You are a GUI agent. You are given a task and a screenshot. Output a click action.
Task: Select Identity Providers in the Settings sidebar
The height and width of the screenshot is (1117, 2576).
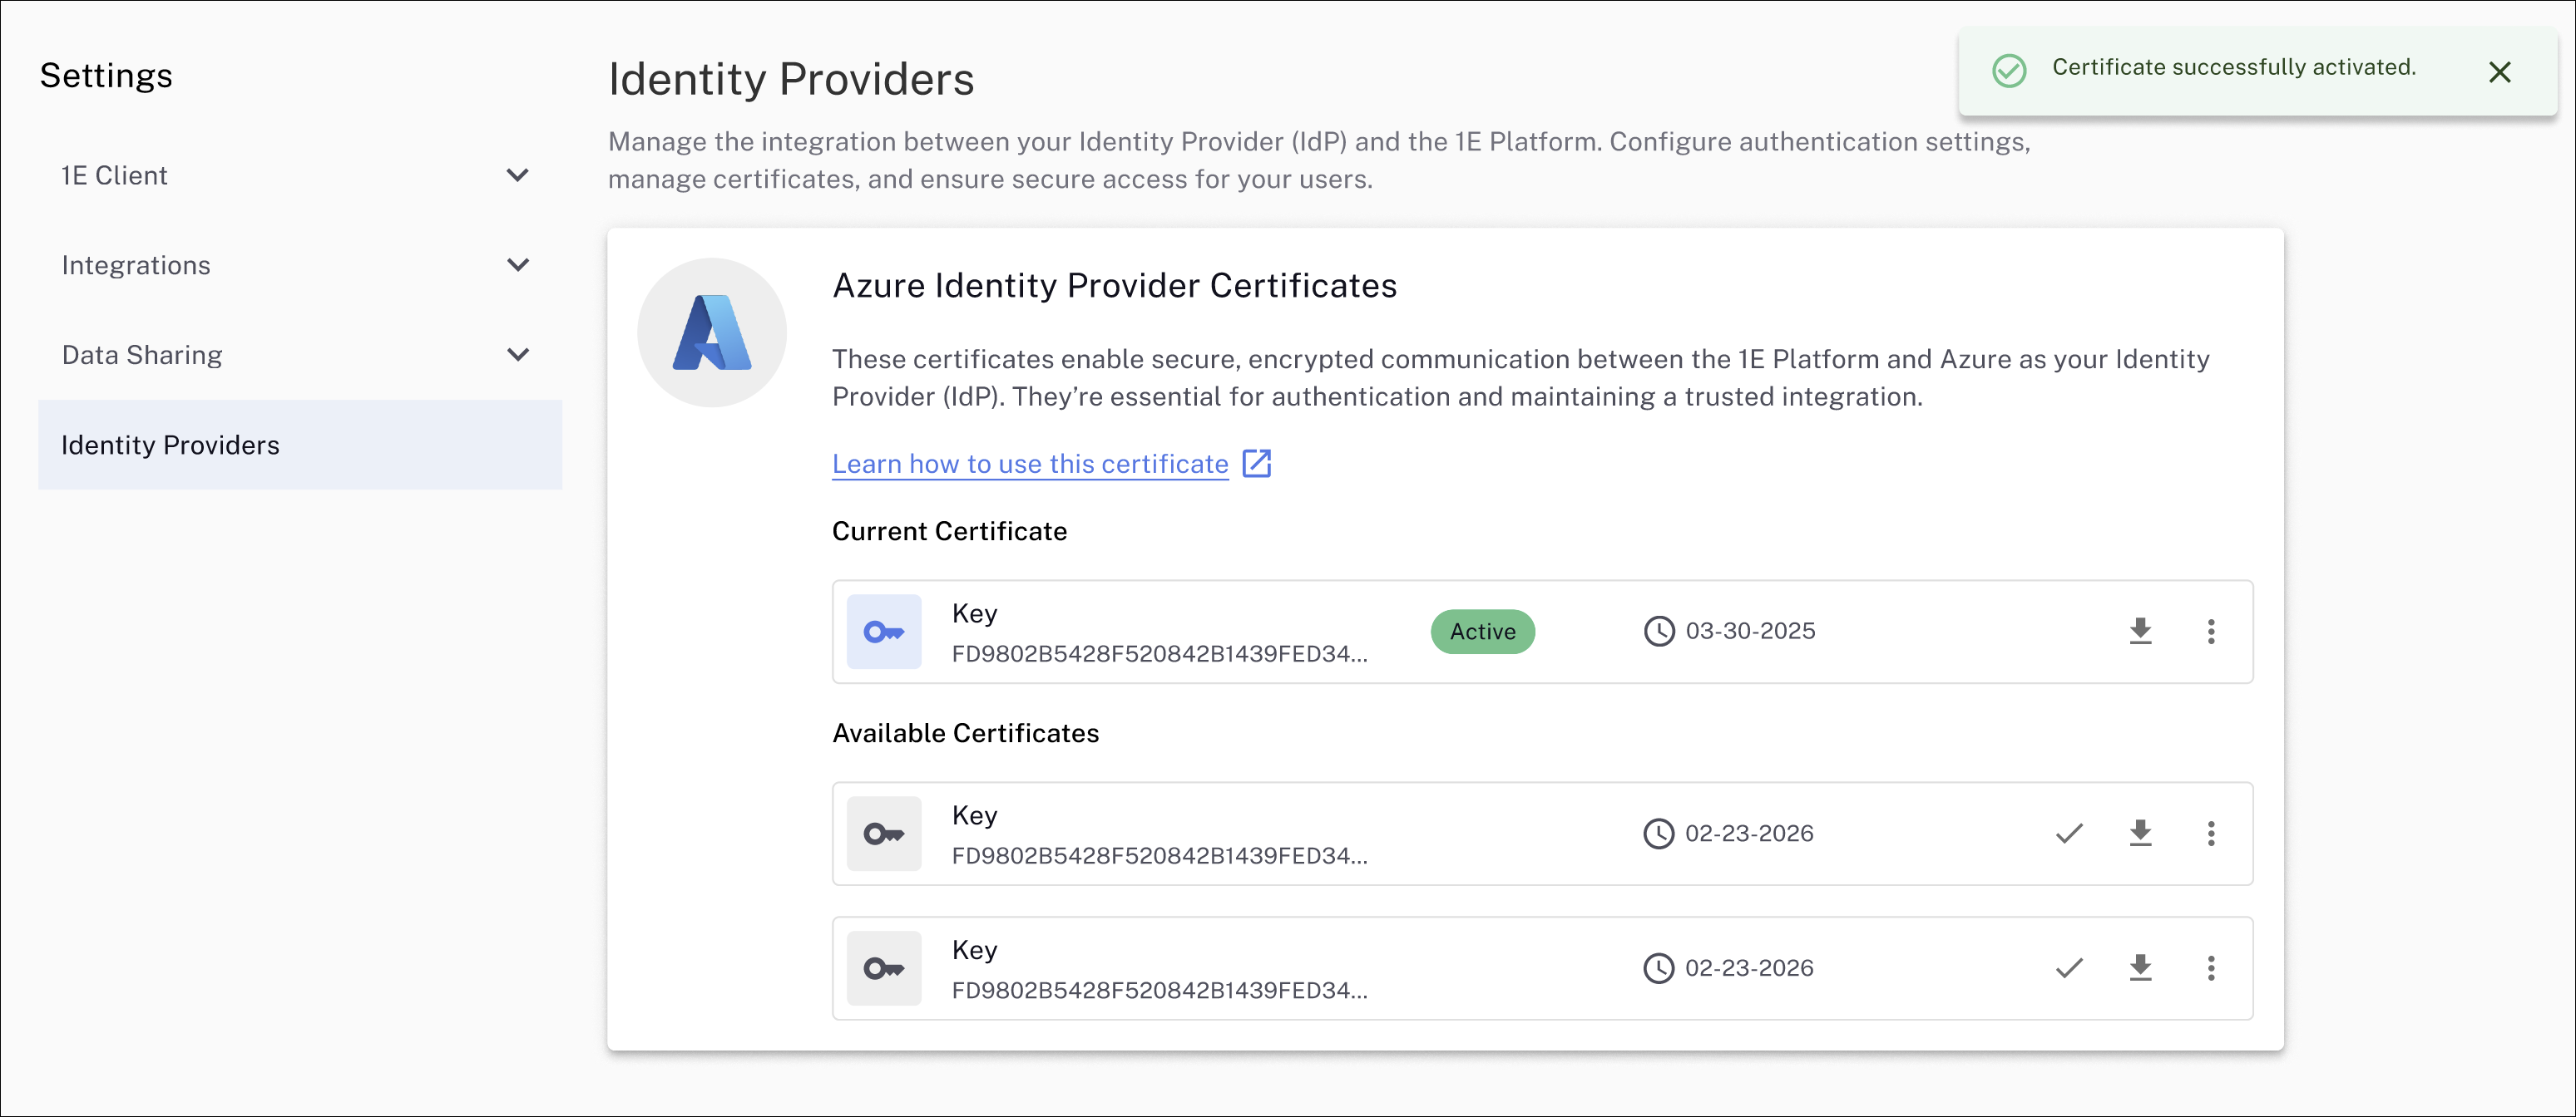coord(300,445)
